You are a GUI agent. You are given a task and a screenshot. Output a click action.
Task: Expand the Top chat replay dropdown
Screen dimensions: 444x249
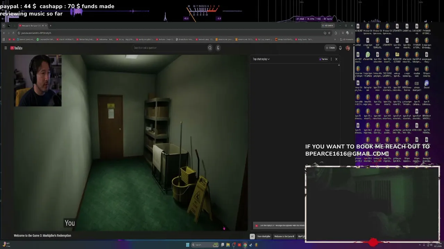[261, 59]
